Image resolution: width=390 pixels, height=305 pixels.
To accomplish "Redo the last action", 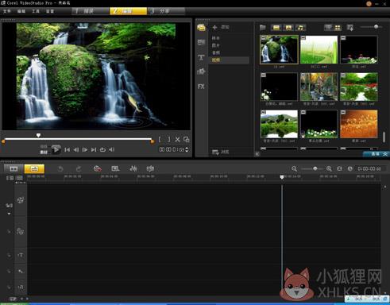I will (79, 168).
